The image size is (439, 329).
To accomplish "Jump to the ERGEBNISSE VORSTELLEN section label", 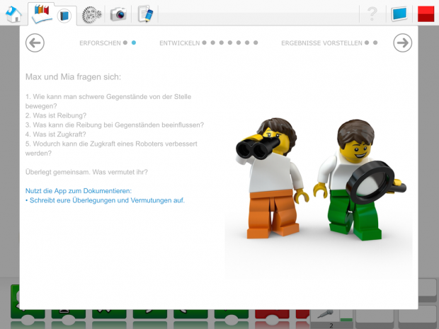I will click(321, 43).
